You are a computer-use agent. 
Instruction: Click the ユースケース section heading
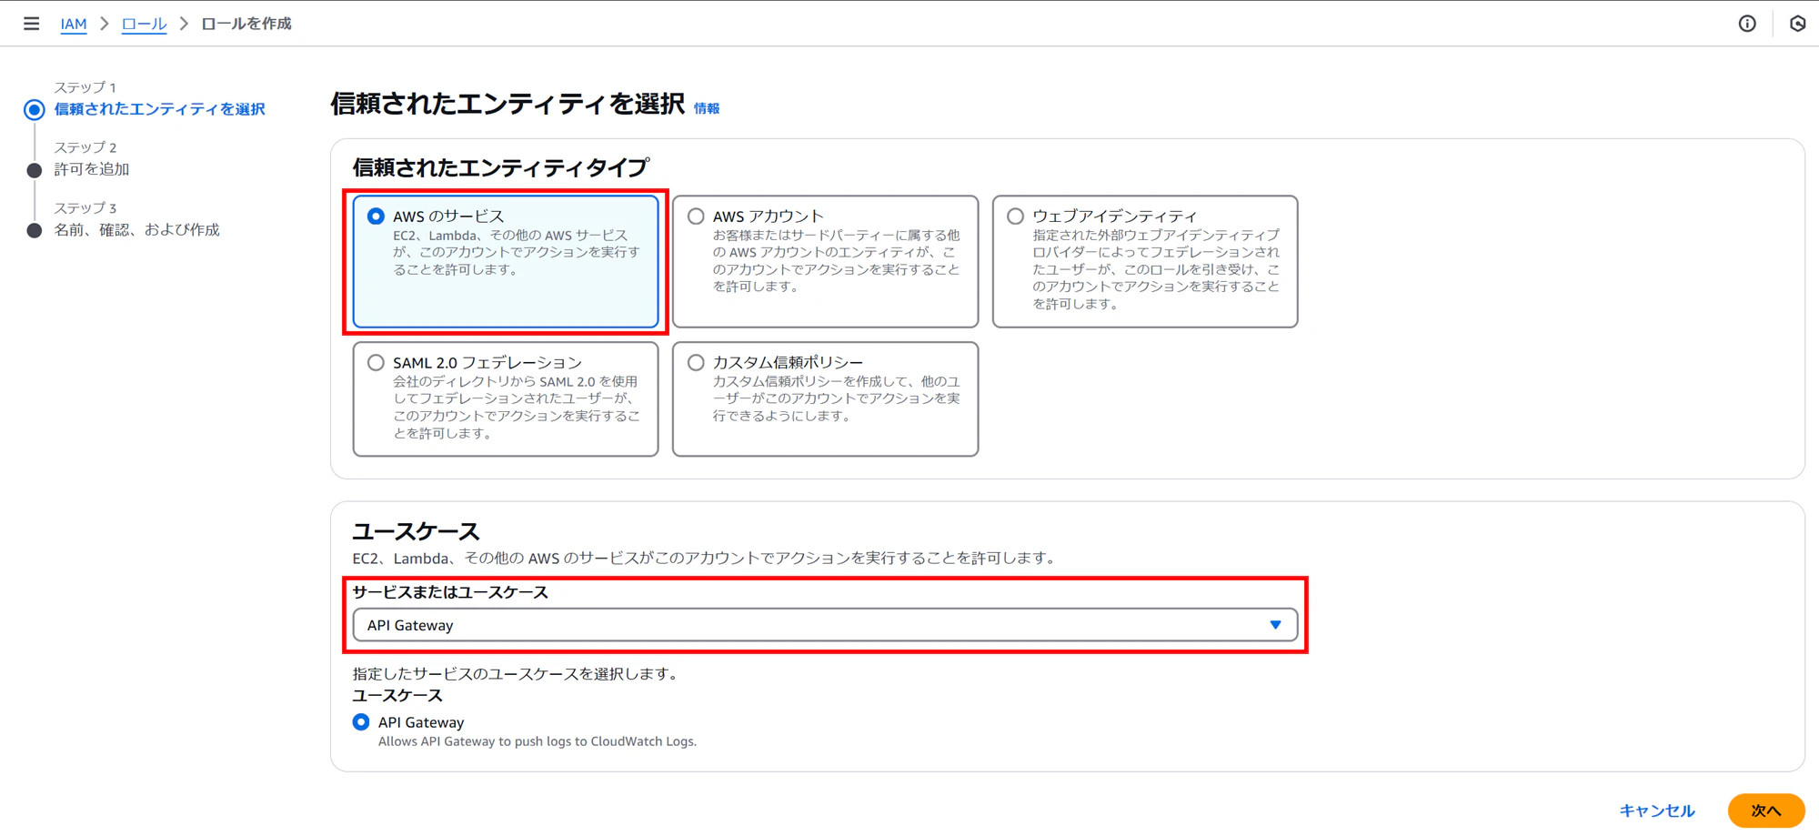[x=416, y=531]
